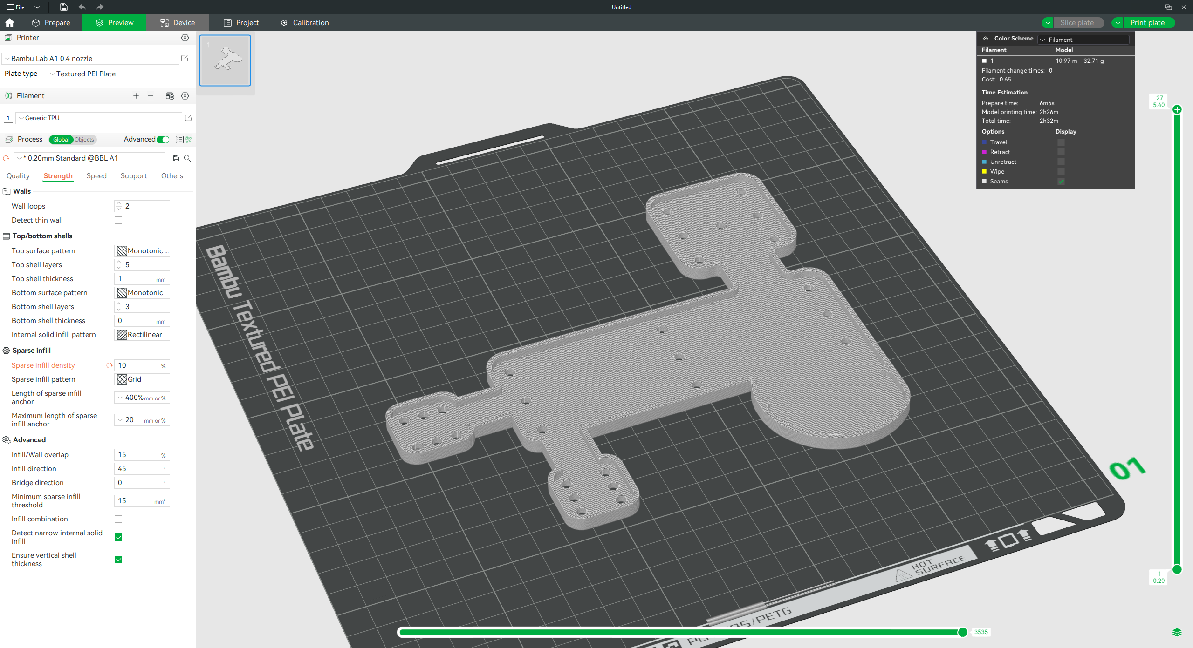The width and height of the screenshot is (1193, 648).
Task: Click the horizontal move slider handle
Action: 963,632
